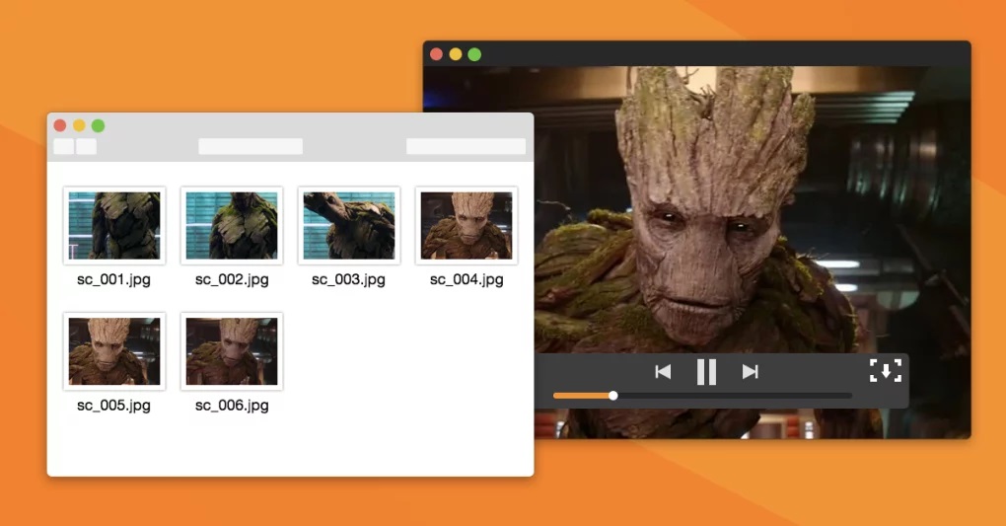Click the fullscreen snapshot icon in player
The width and height of the screenshot is (1006, 526).
886,371
